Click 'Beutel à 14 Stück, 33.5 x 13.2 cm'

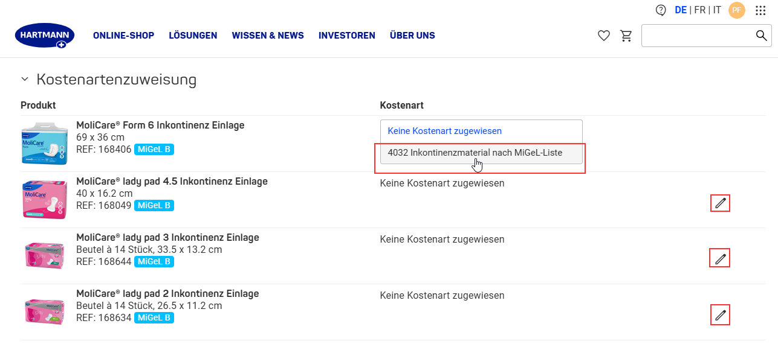pyautogui.click(x=149, y=250)
